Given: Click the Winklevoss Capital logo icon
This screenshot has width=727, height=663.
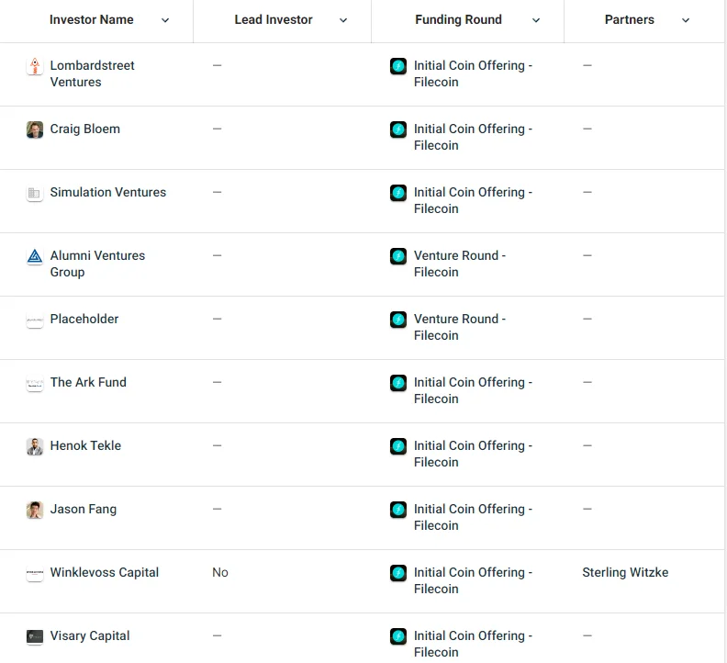Looking at the screenshot, I should point(35,573).
